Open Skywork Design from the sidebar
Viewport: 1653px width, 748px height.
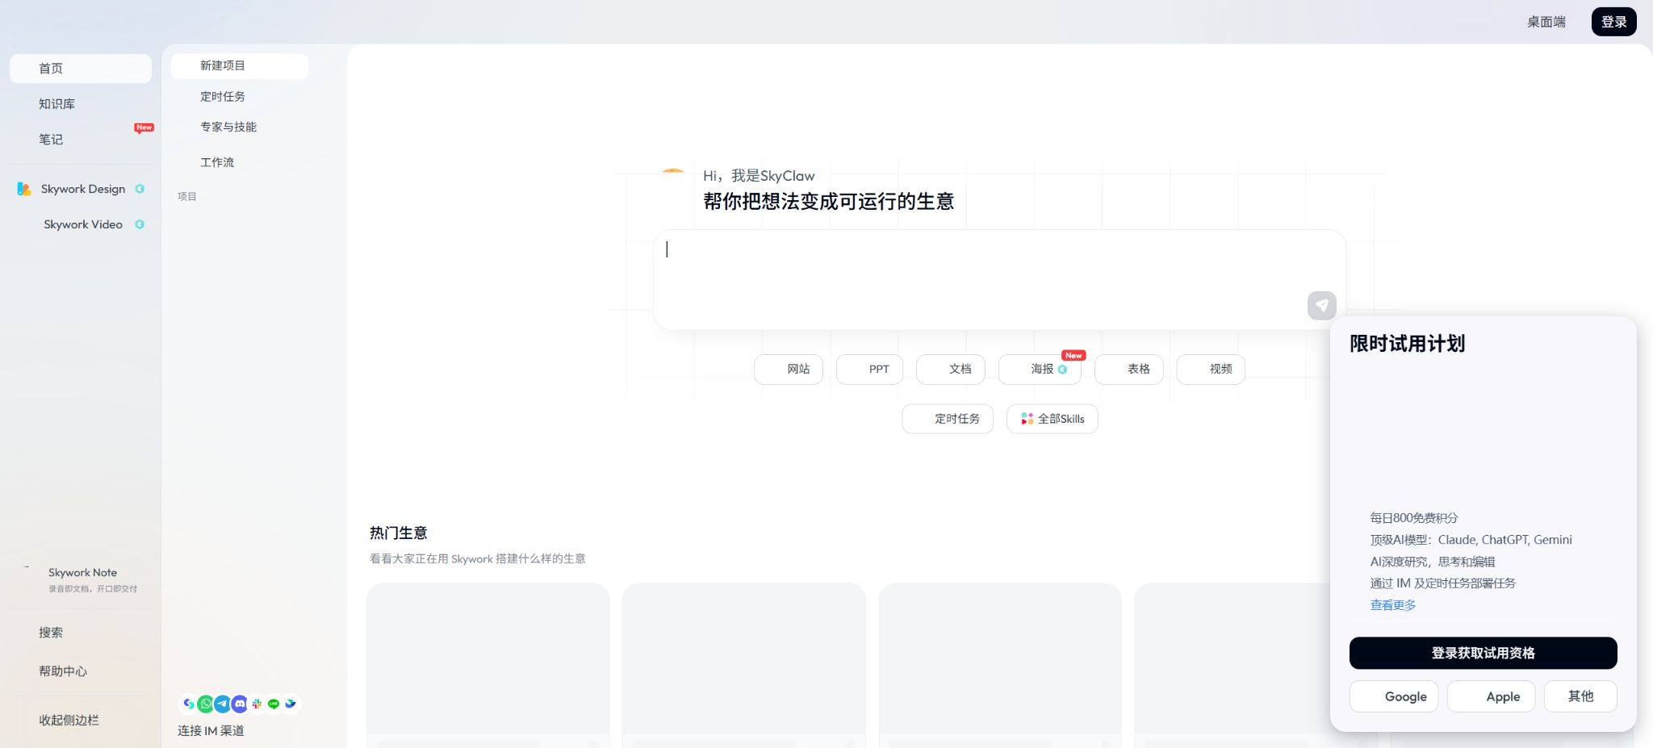[81, 189]
